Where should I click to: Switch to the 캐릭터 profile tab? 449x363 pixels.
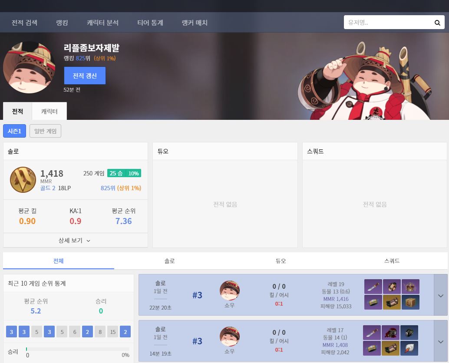click(x=49, y=111)
